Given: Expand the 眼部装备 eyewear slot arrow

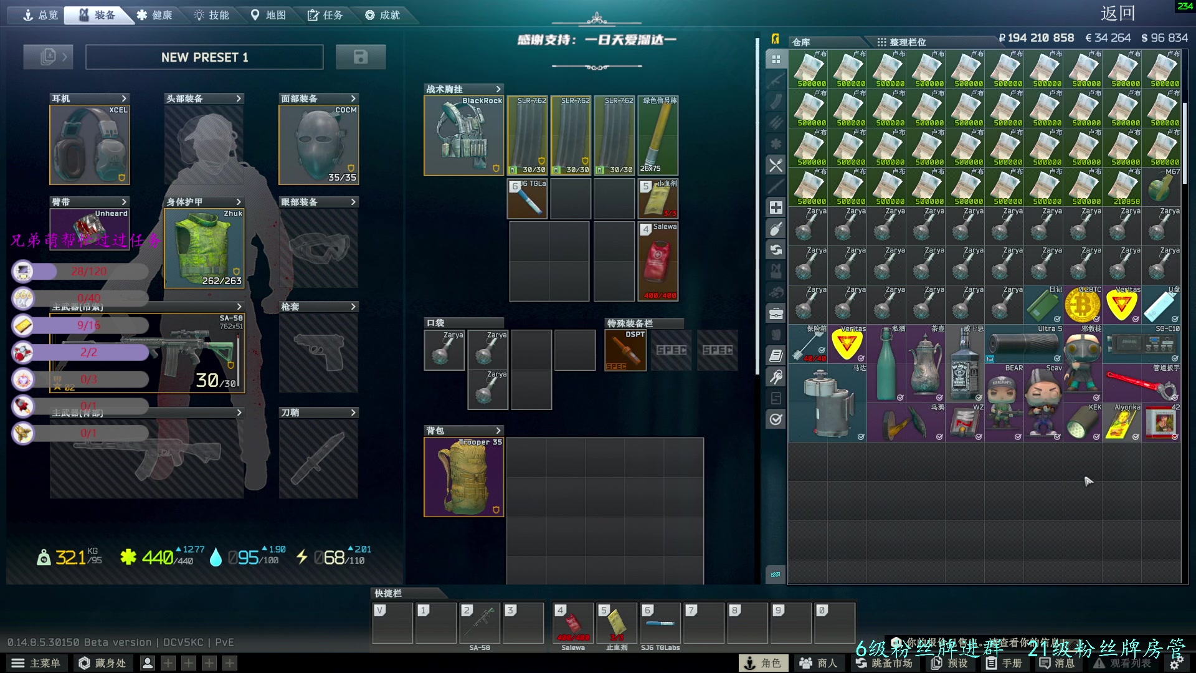Looking at the screenshot, I should click(x=353, y=202).
